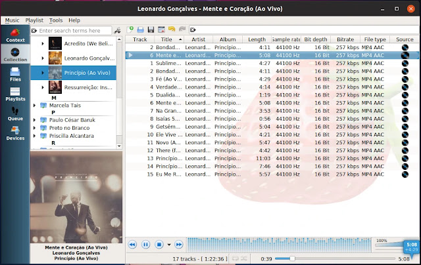Select track 3 Fé (Ao V... row
The height and width of the screenshot is (265, 421).
click(272, 79)
